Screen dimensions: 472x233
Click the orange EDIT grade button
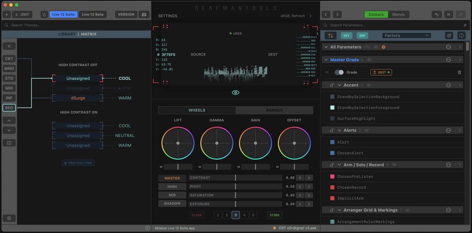coord(381,72)
